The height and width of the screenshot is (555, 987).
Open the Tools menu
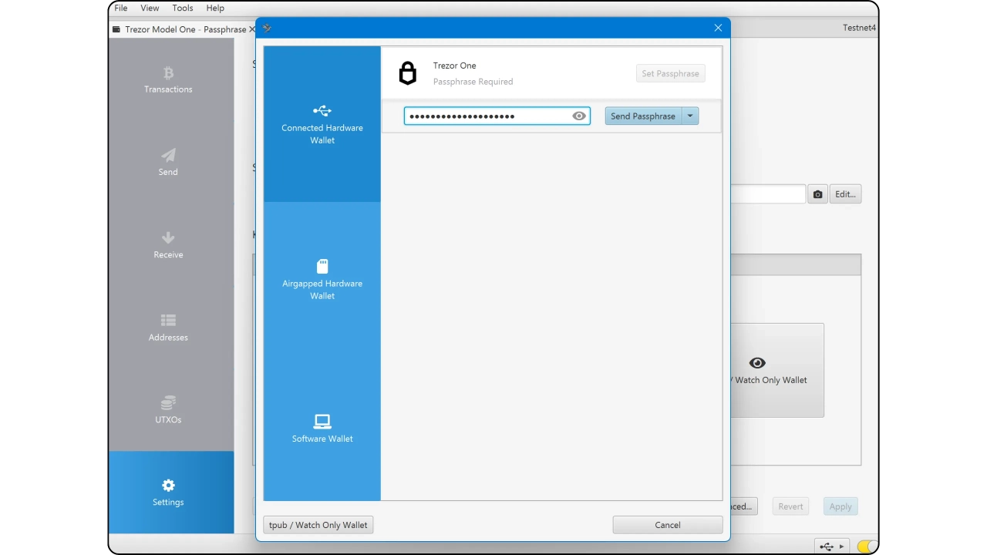coord(183,8)
